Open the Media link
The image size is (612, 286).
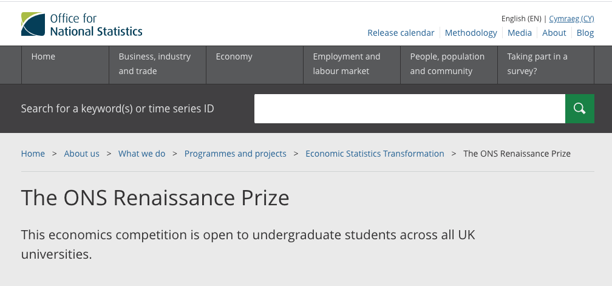(520, 33)
